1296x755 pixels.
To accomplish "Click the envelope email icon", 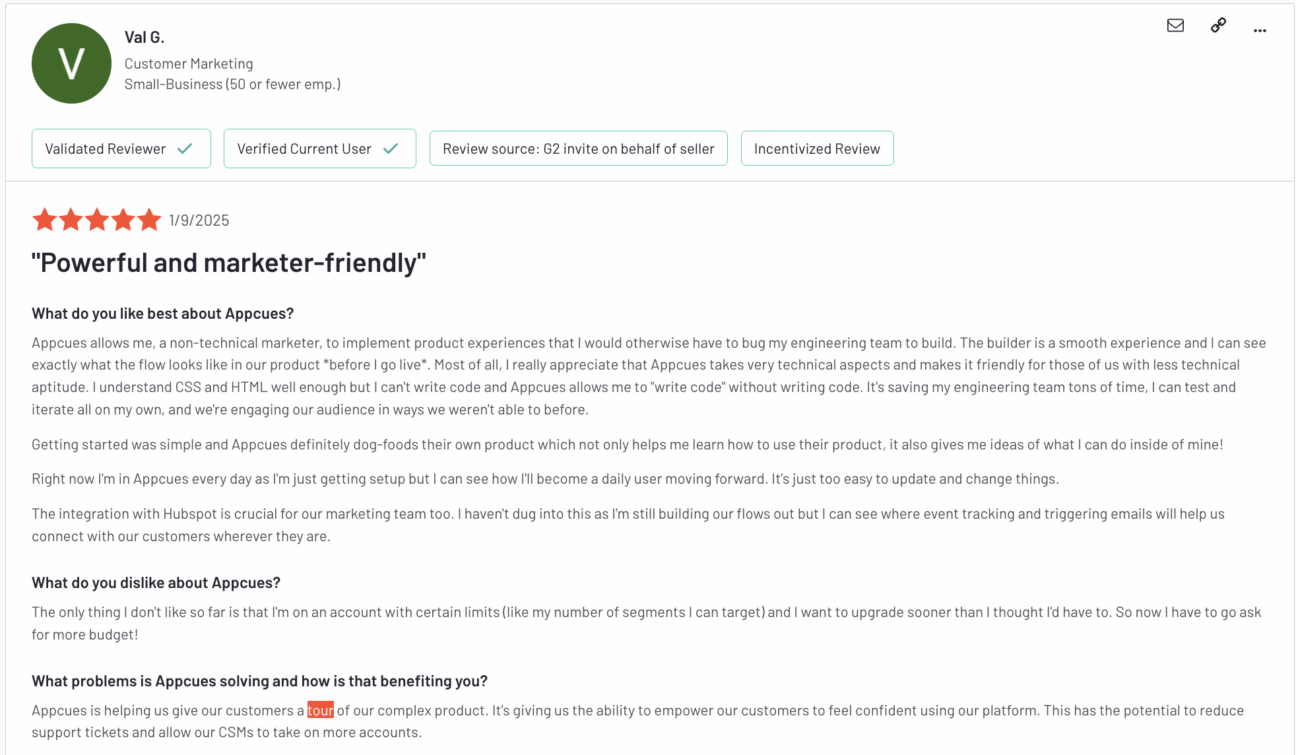I will pos(1175,26).
